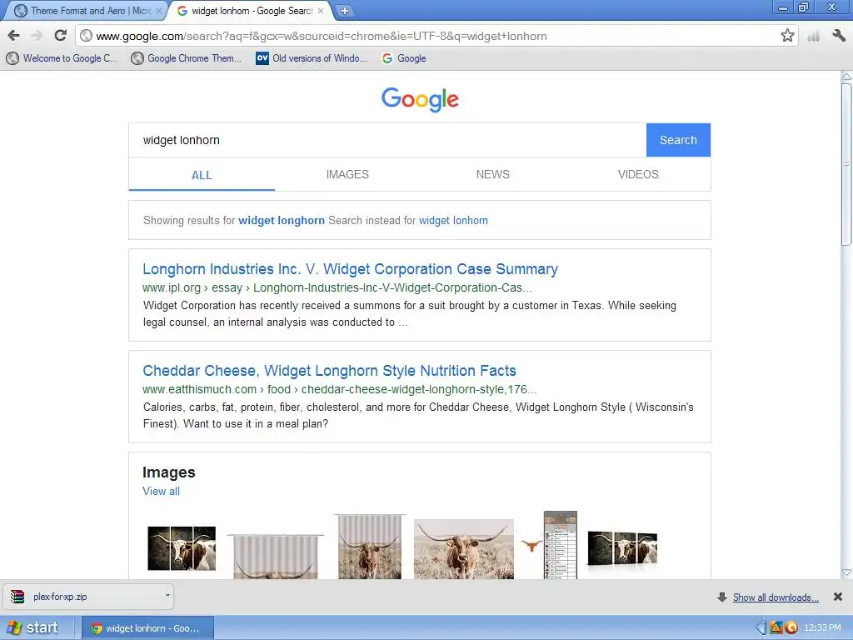Click the orange circular tray icon

791,628
